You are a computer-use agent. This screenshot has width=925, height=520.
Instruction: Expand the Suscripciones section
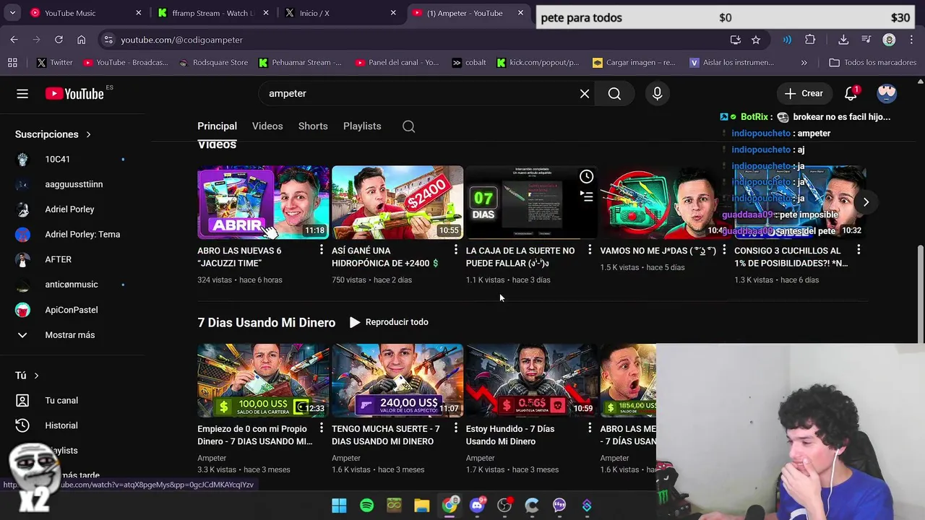pyautogui.click(x=53, y=134)
